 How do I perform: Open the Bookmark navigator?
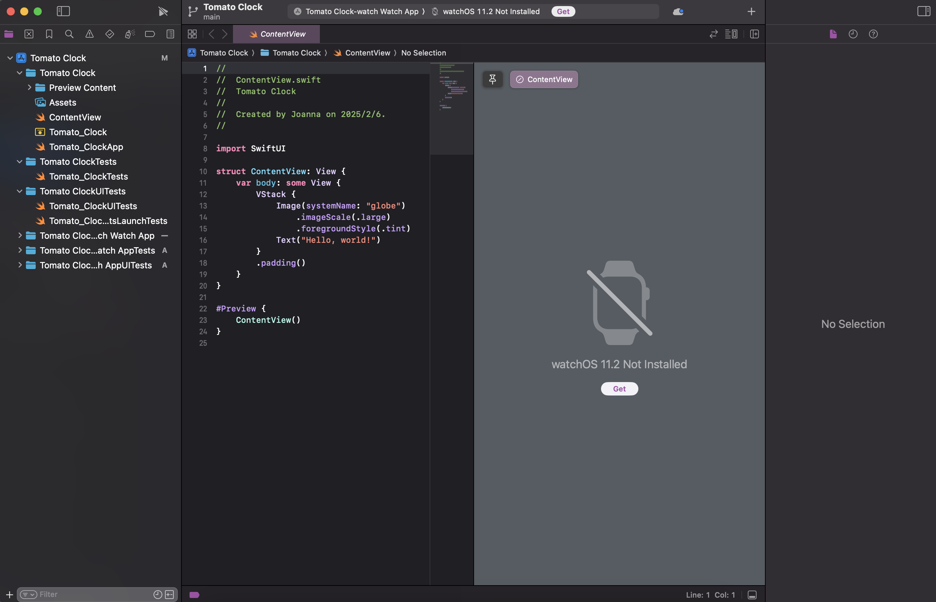[49, 34]
